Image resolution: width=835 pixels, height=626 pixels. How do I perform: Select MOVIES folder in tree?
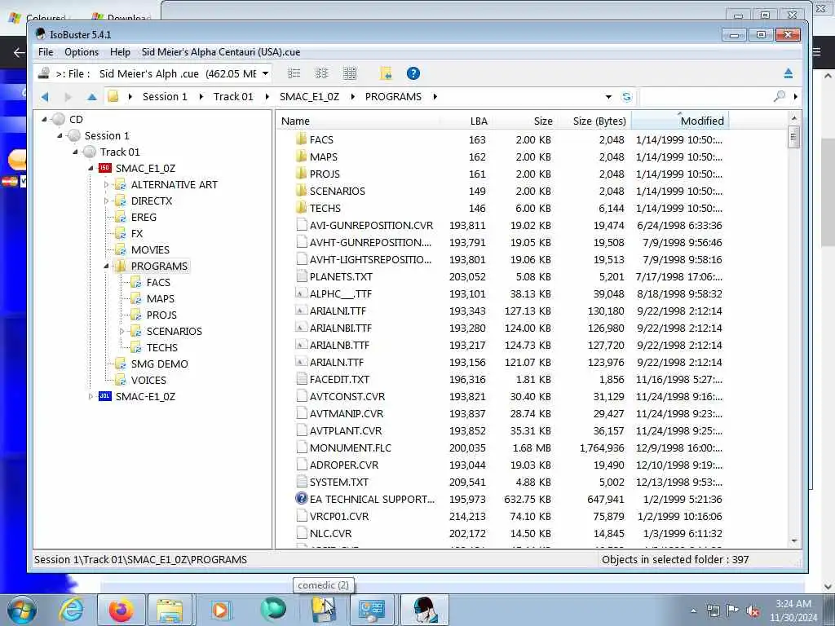150,249
